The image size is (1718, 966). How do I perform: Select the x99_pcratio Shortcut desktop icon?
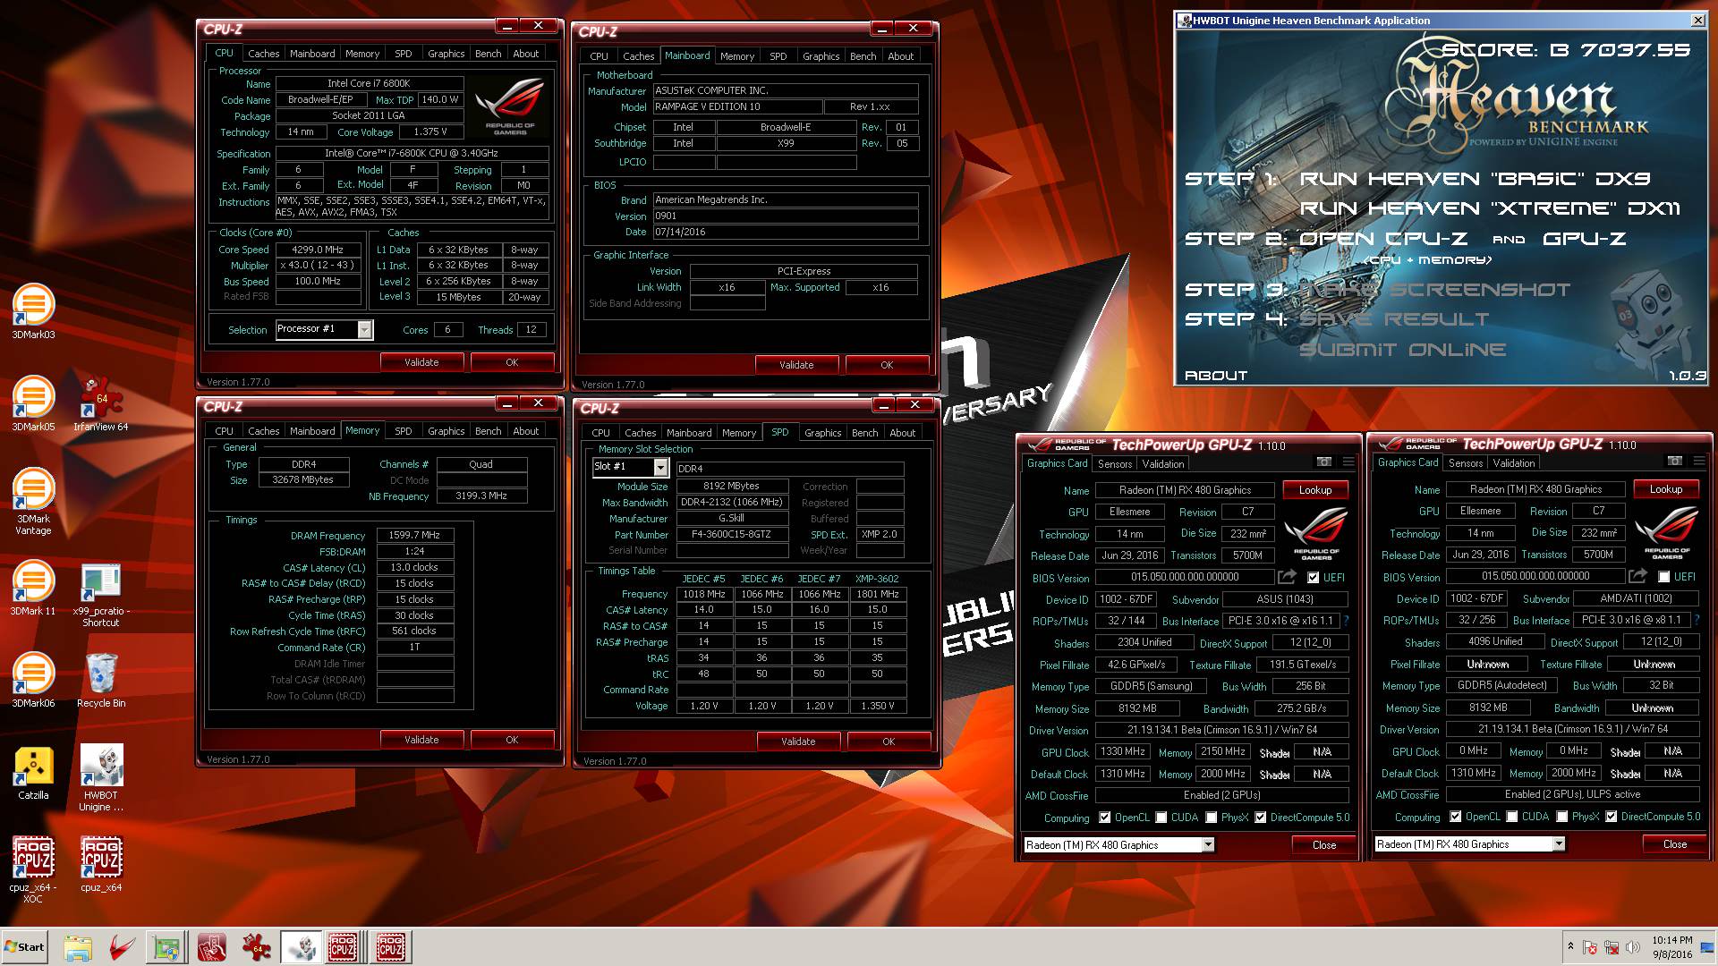click(100, 595)
